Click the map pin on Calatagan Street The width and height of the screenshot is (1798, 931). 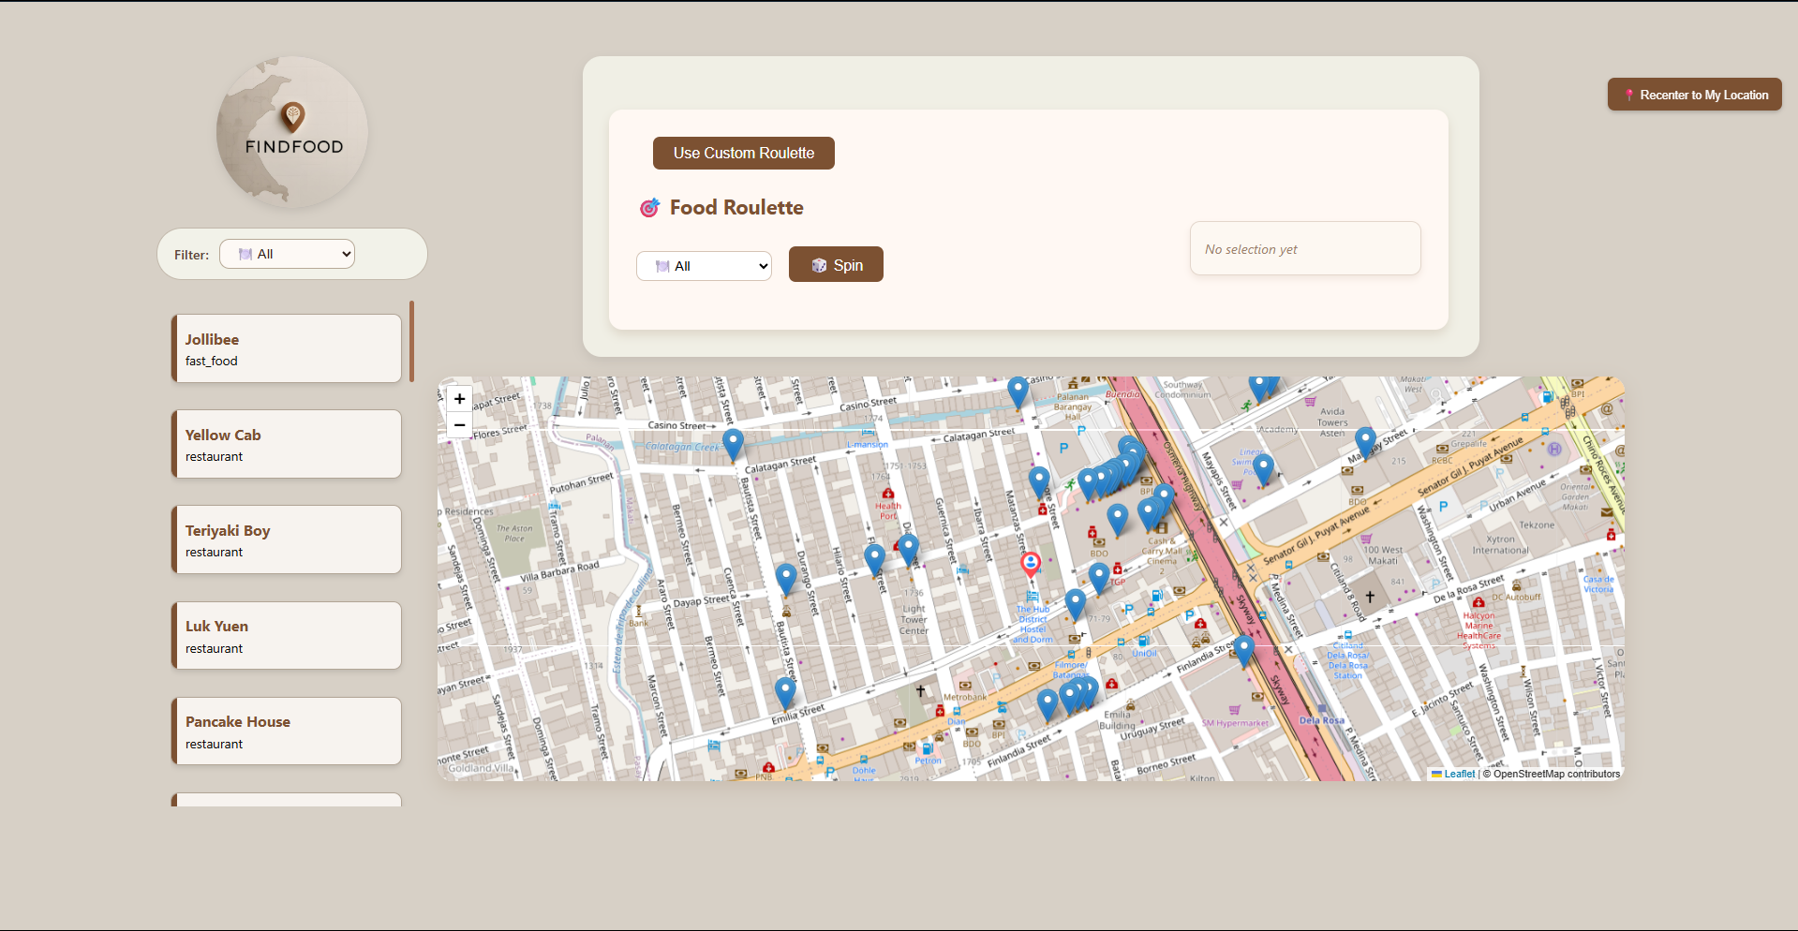click(x=734, y=445)
